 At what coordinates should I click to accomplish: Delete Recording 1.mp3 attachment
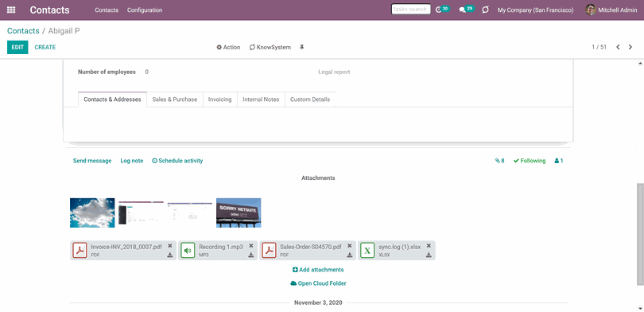click(x=251, y=246)
